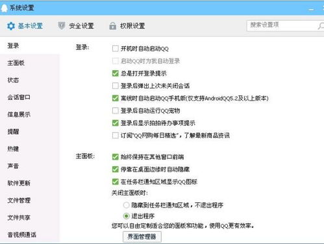324x244 pixels.
Task: Go to 文件管理 settings section
Action: pyautogui.click(x=19, y=201)
